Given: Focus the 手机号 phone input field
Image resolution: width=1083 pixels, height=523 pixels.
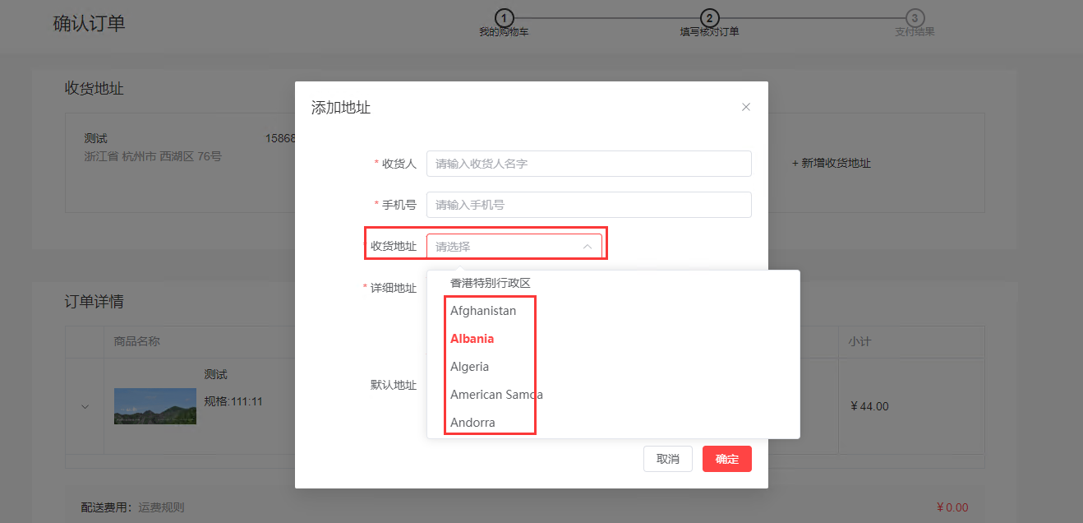Looking at the screenshot, I should (588, 205).
